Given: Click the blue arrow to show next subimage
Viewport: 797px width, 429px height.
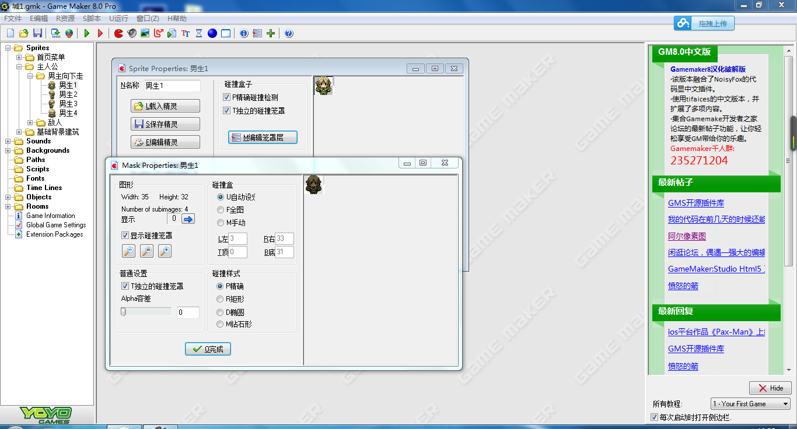Looking at the screenshot, I should pos(188,219).
